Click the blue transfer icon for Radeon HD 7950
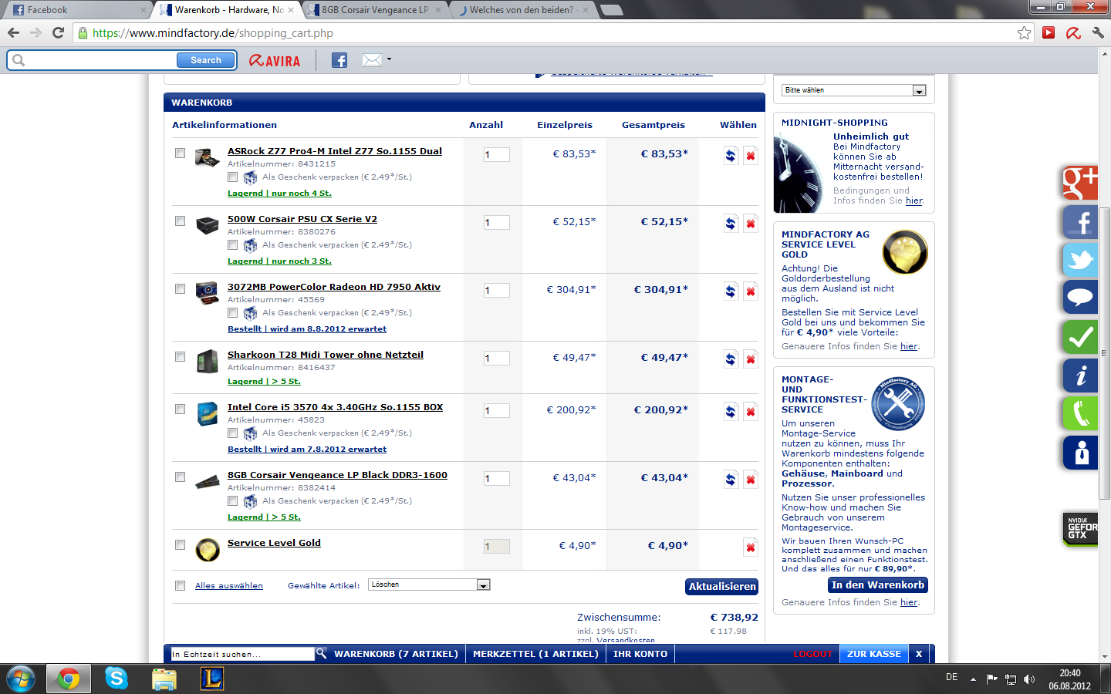The image size is (1111, 694). [731, 291]
